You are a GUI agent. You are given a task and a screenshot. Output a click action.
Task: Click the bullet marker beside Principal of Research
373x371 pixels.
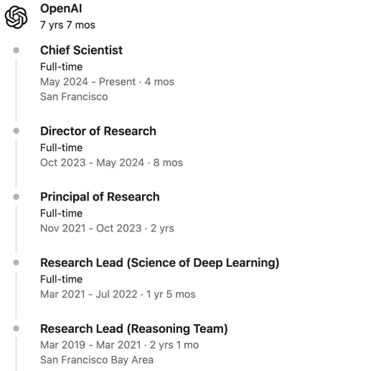[x=16, y=197]
